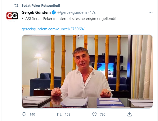Open the Sedat Peker Retweetledi link

point(41,5)
